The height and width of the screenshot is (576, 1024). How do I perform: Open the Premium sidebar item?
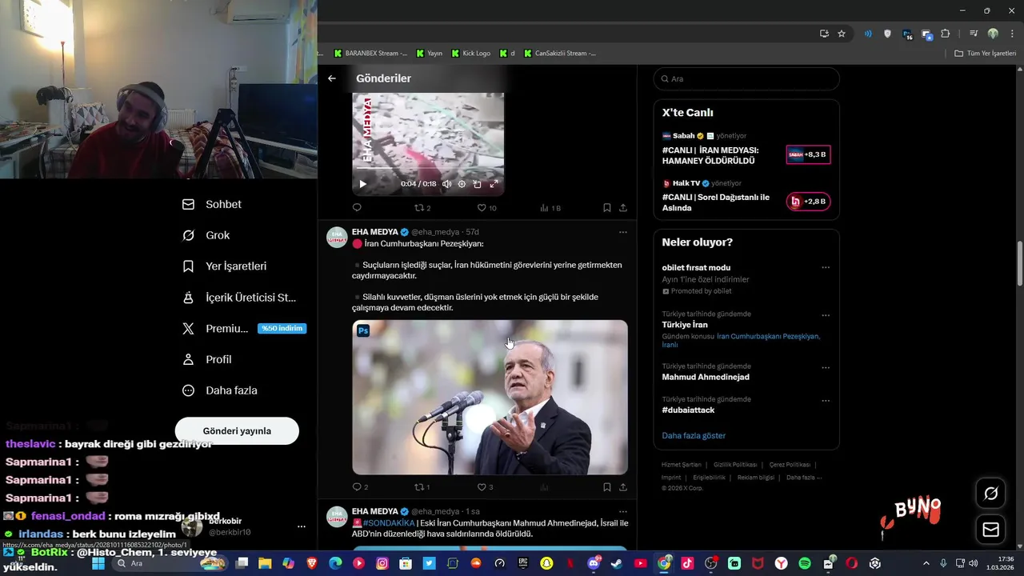243,329
